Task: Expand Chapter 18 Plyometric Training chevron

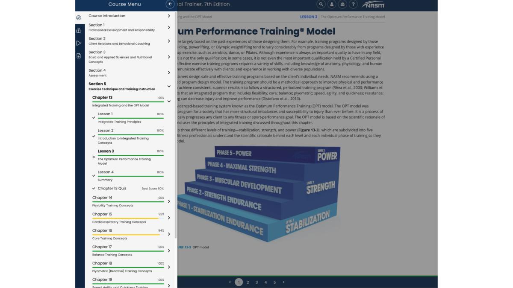Action: pyautogui.click(x=169, y=267)
